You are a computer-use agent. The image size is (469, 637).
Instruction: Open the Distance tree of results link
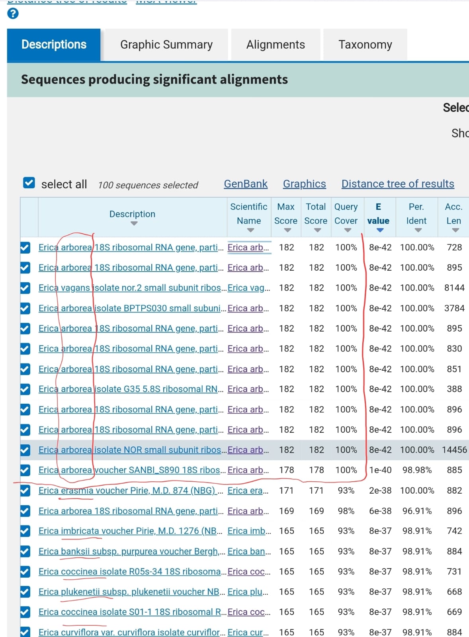pyautogui.click(x=397, y=184)
